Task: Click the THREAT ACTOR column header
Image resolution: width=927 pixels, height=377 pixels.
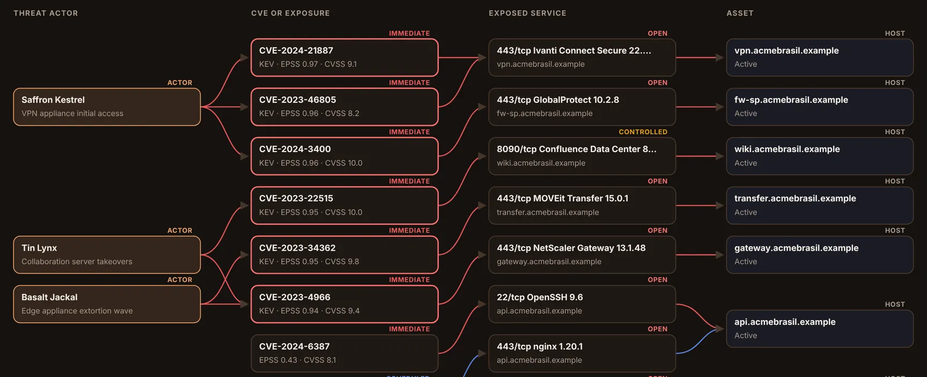Action: 46,13
